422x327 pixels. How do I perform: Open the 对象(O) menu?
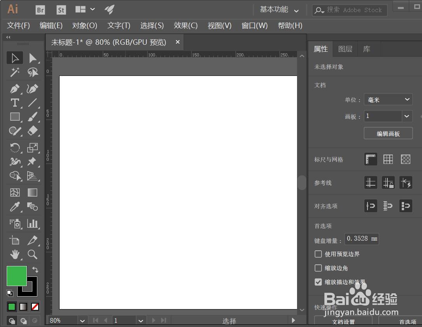(x=84, y=26)
